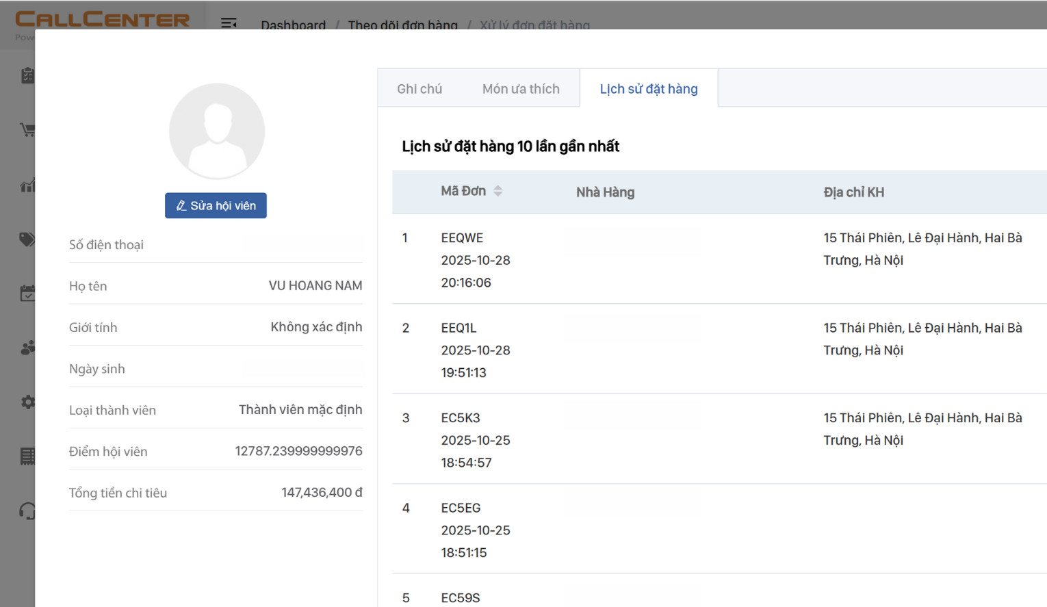This screenshot has height=607, width=1047.
Task: Open the settings gear sidebar icon
Action: (27, 402)
